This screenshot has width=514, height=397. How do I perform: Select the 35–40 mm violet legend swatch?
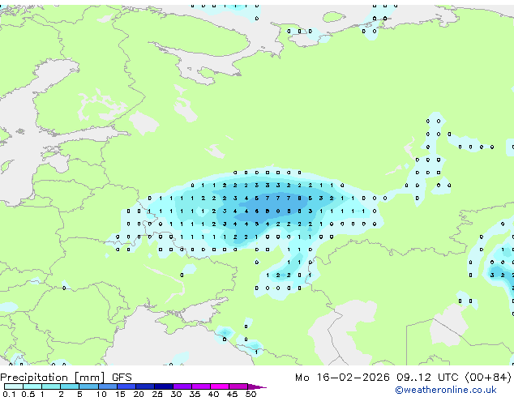coord(201,386)
